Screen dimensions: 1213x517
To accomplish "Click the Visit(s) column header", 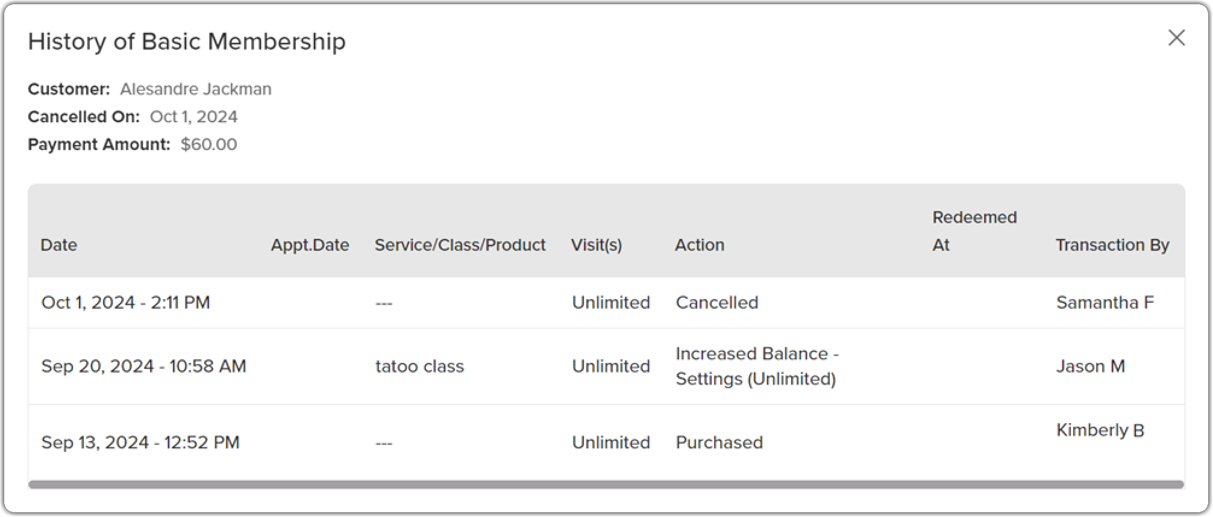I will pyautogui.click(x=597, y=245).
